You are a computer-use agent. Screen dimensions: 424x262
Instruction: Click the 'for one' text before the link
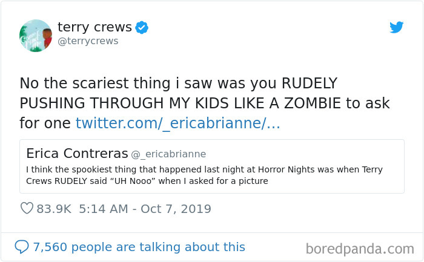(x=45, y=123)
